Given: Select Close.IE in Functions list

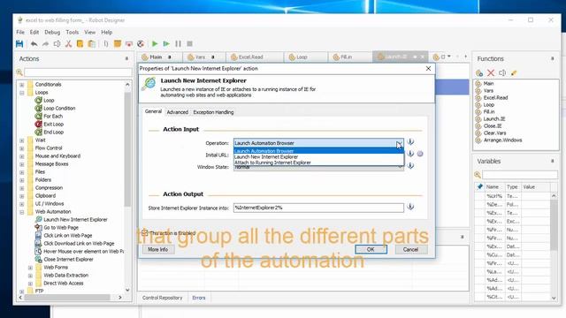Looking at the screenshot, I should tap(493, 125).
